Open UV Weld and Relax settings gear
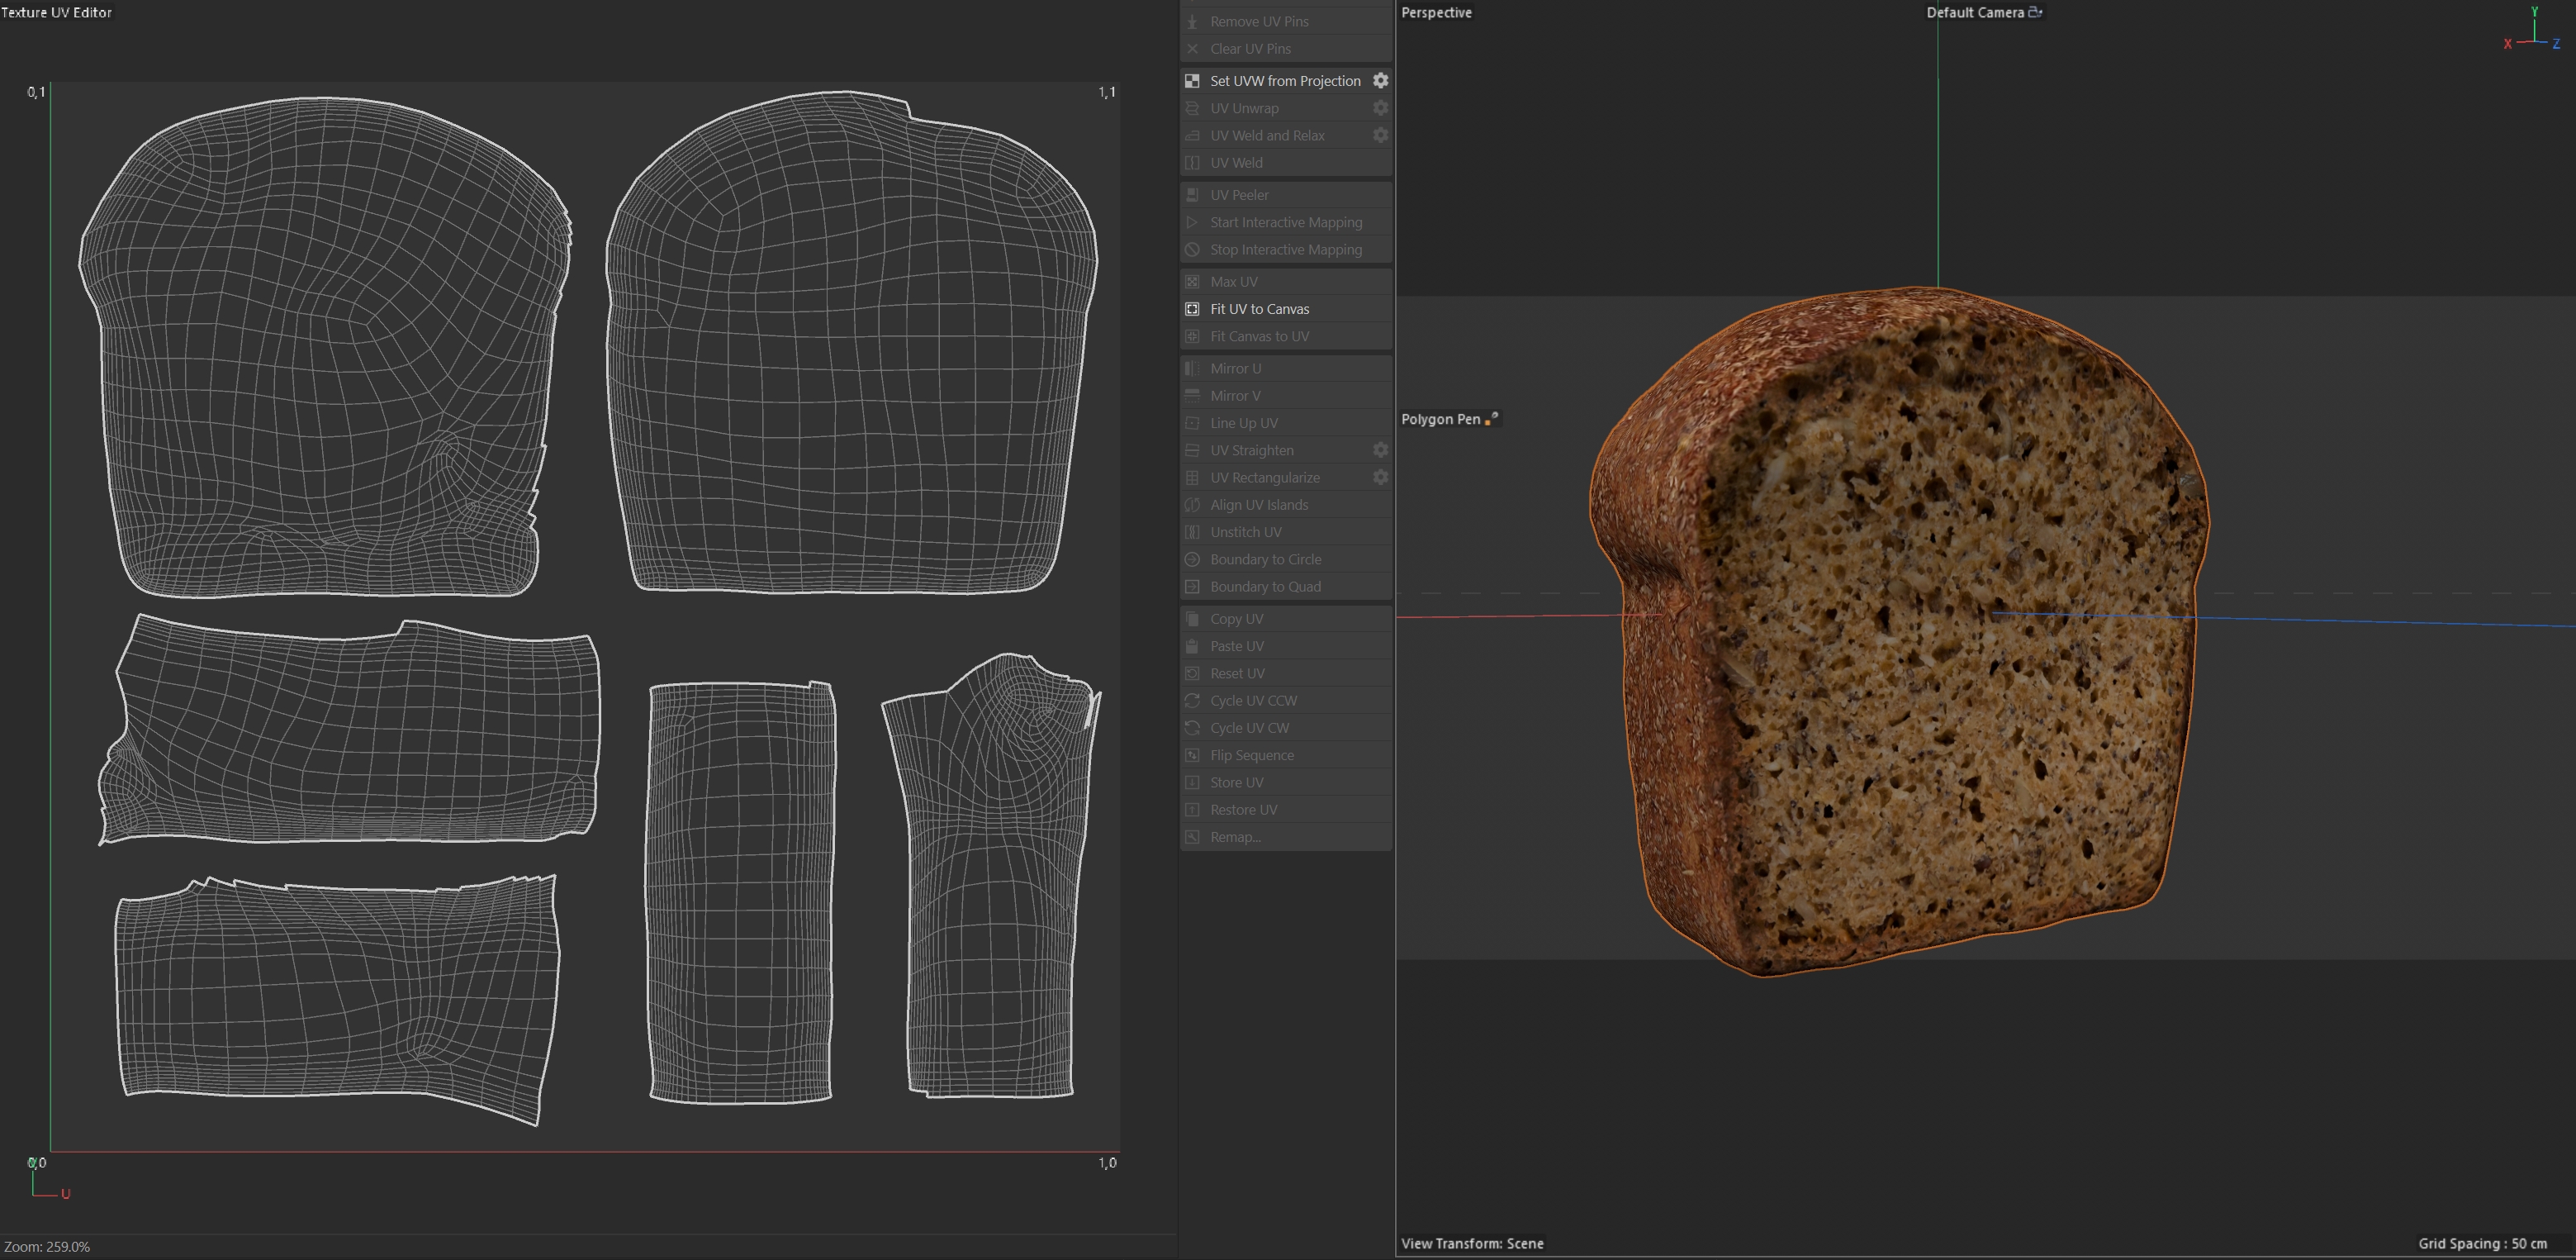 (x=1380, y=135)
